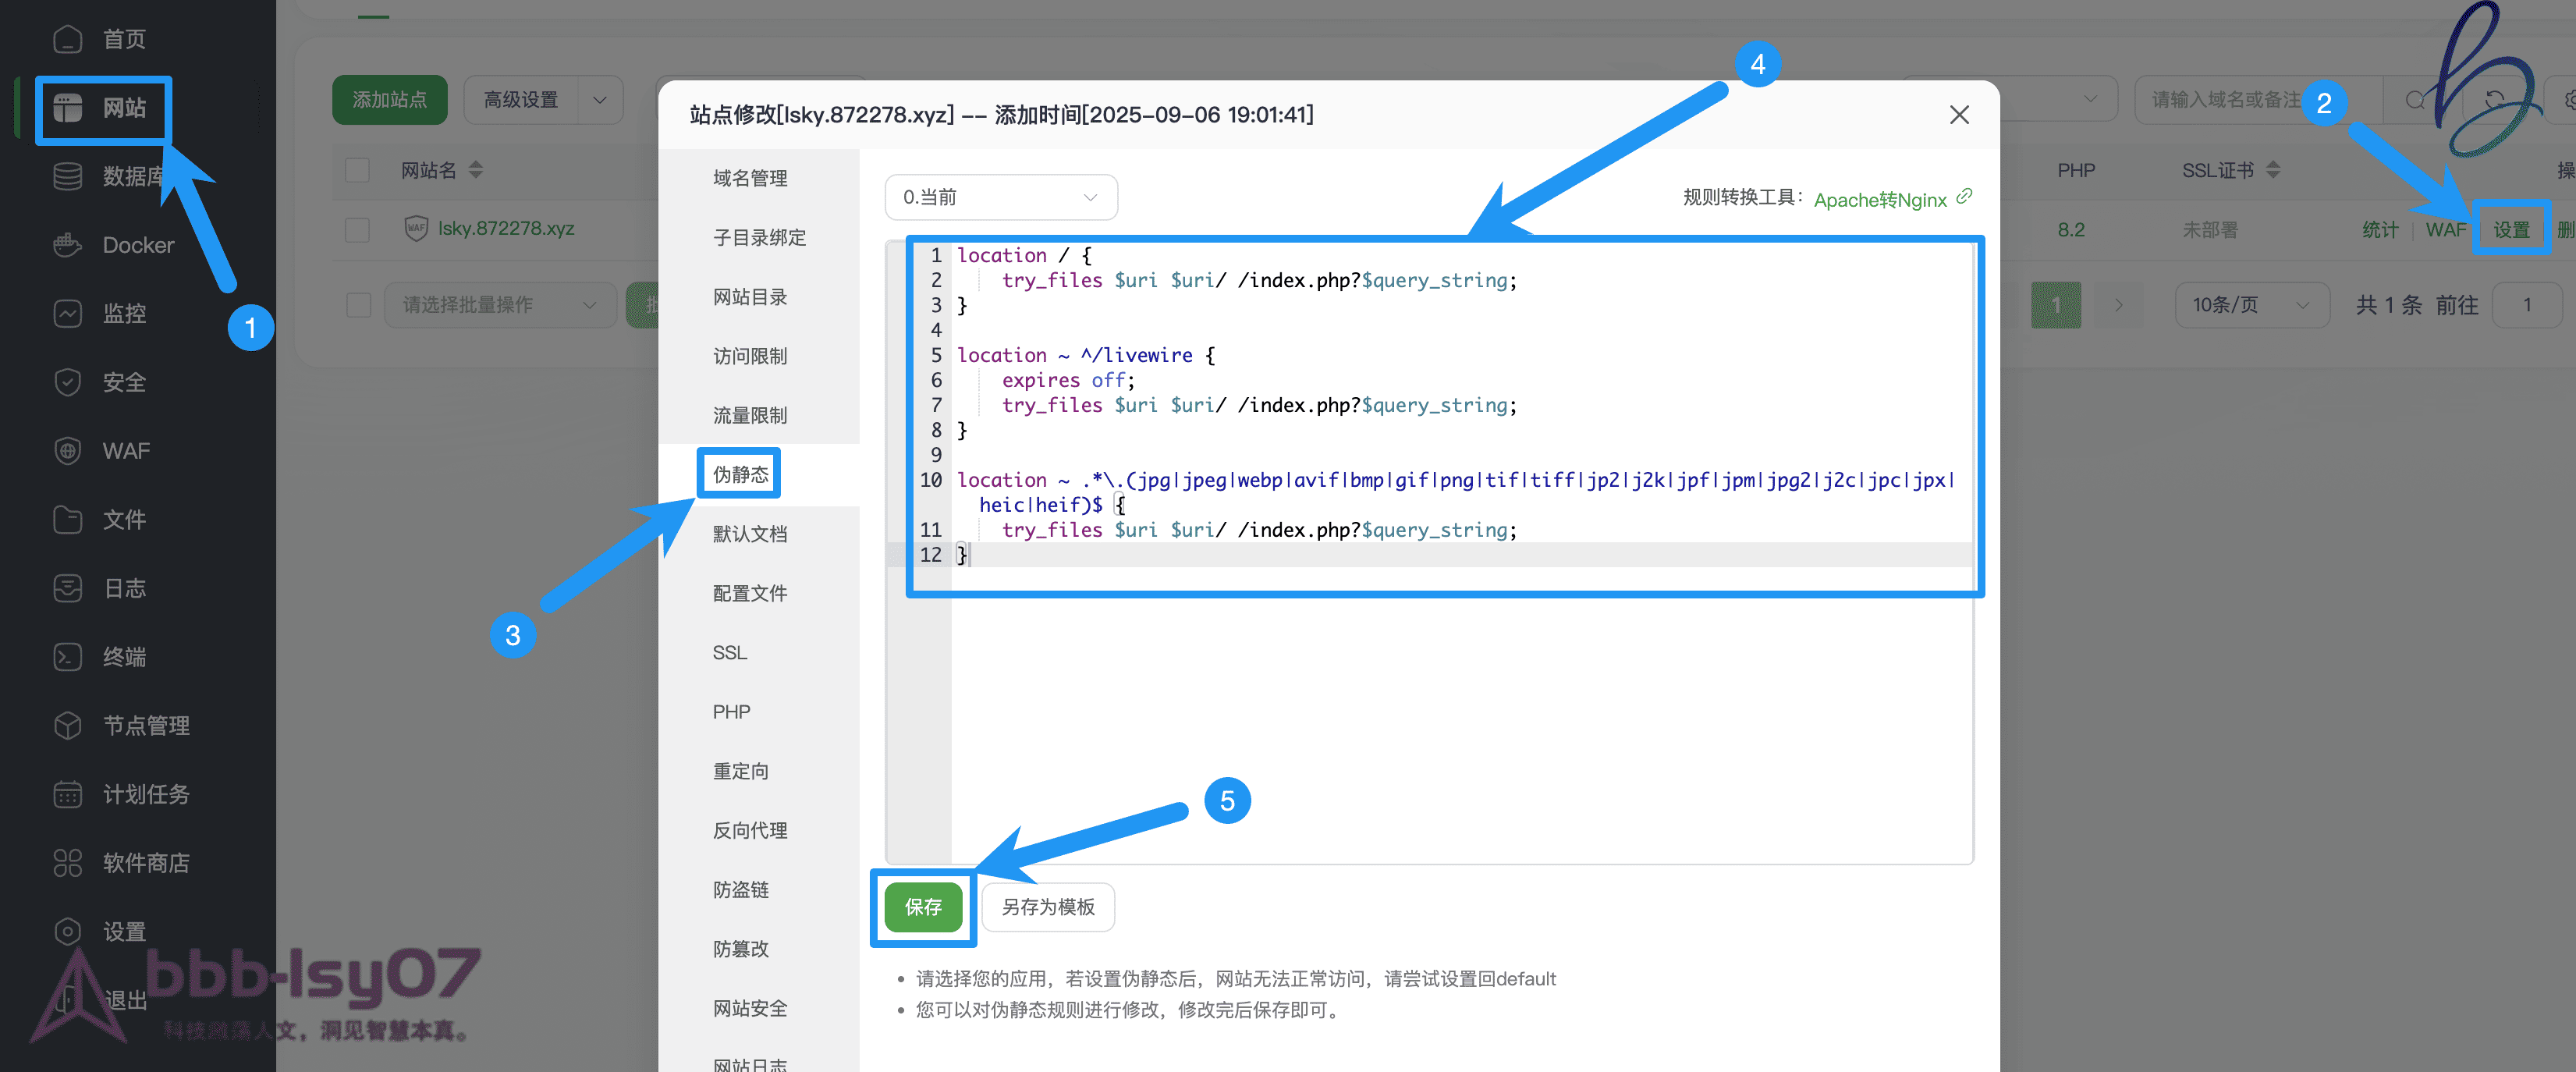Open the Docker panel from the sidebar
The height and width of the screenshot is (1072, 2576).
pyautogui.click(x=137, y=244)
